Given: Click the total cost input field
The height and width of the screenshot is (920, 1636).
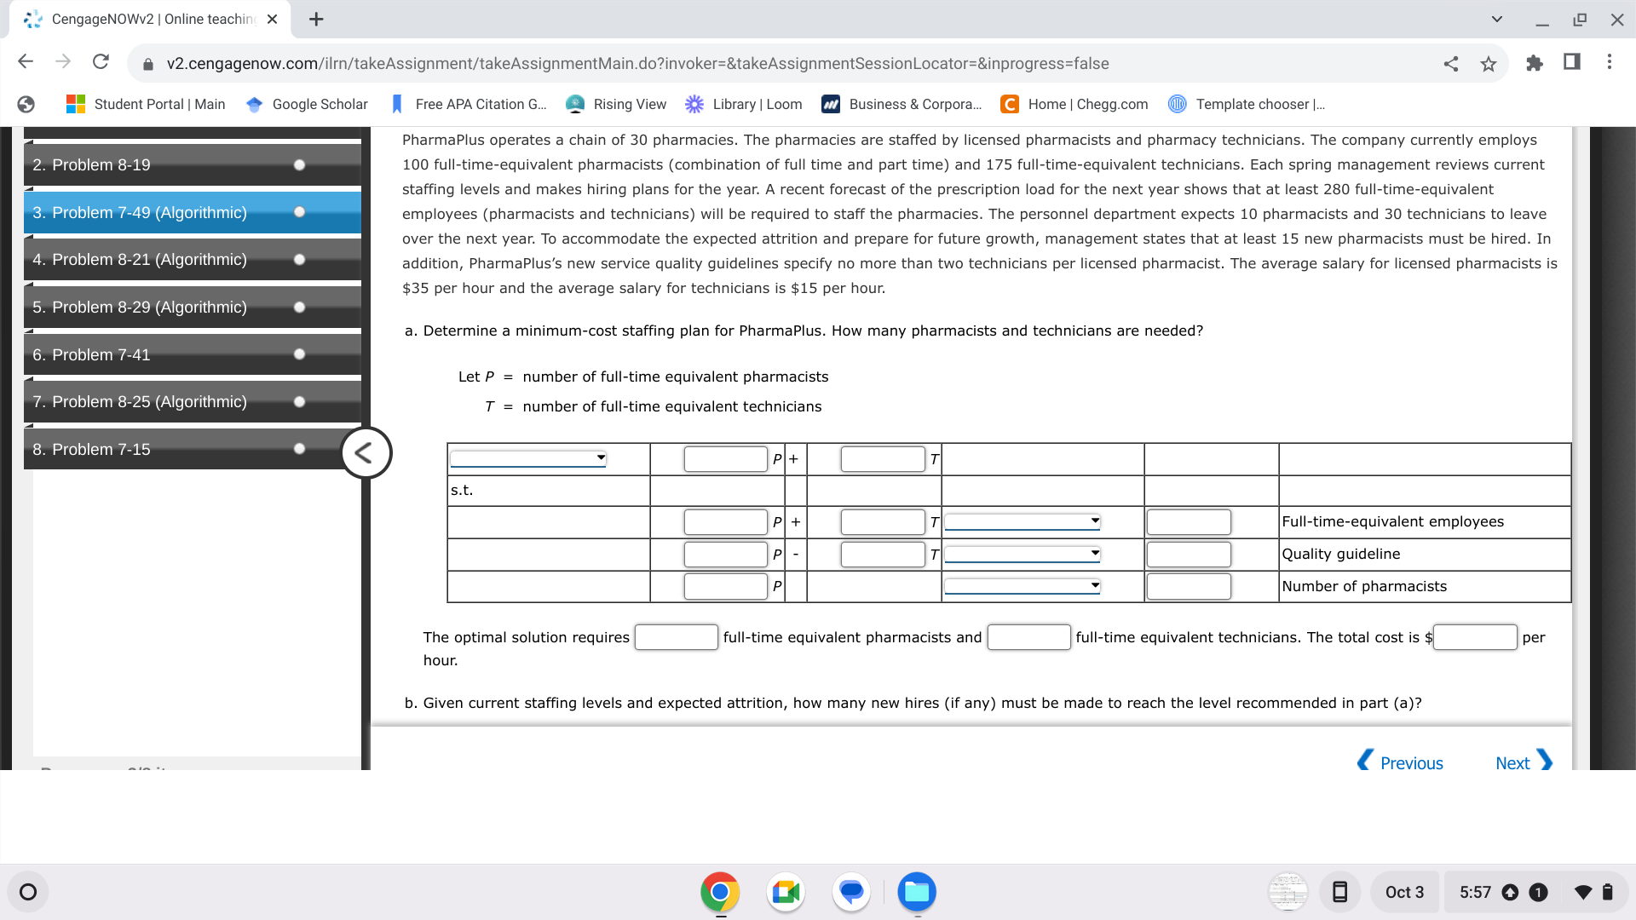Looking at the screenshot, I should point(1475,637).
